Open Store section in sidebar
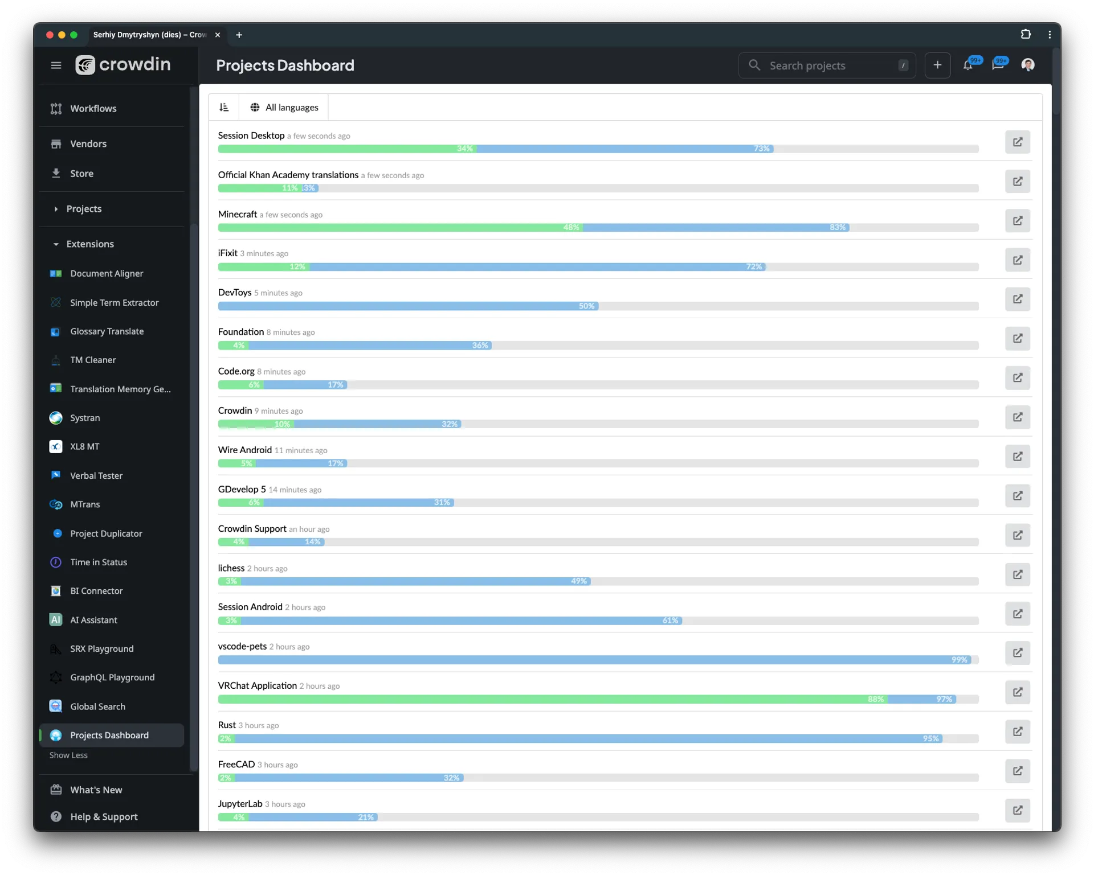The height and width of the screenshot is (875, 1094). click(x=82, y=173)
